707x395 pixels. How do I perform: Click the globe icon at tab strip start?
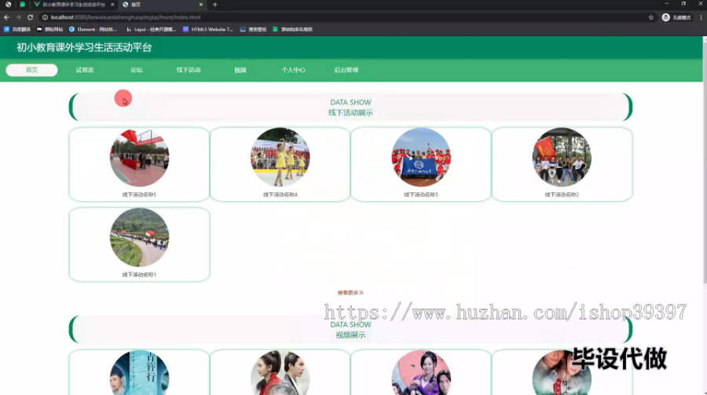(x=8, y=5)
